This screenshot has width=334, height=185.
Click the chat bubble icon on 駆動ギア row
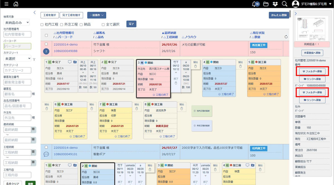click(x=46, y=154)
